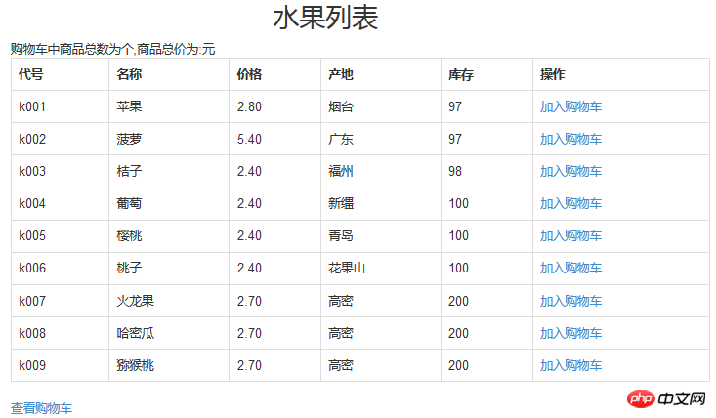Select the 购物车中商品总数 summary line
This screenshot has height=418, width=716.
(x=112, y=49)
